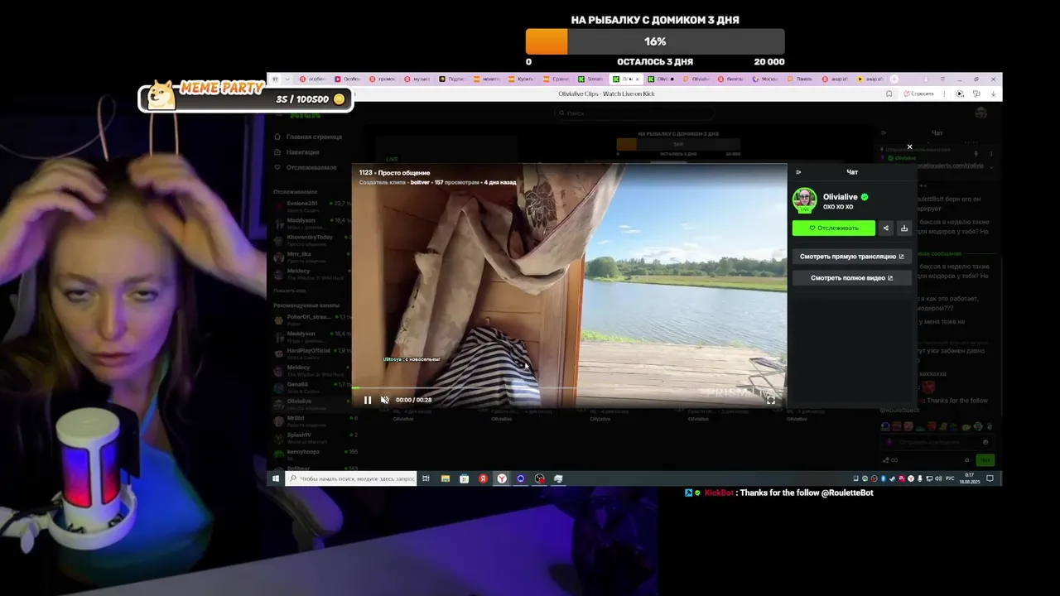Screen dimensions: 1060x596
Task: Pause the clip playback
Action: coord(368,400)
